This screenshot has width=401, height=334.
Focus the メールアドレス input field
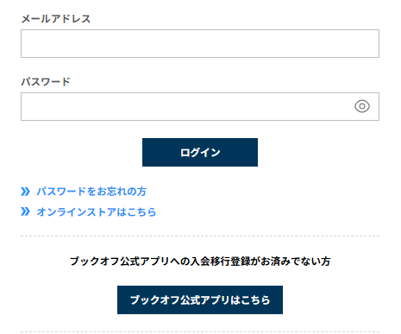200,43
